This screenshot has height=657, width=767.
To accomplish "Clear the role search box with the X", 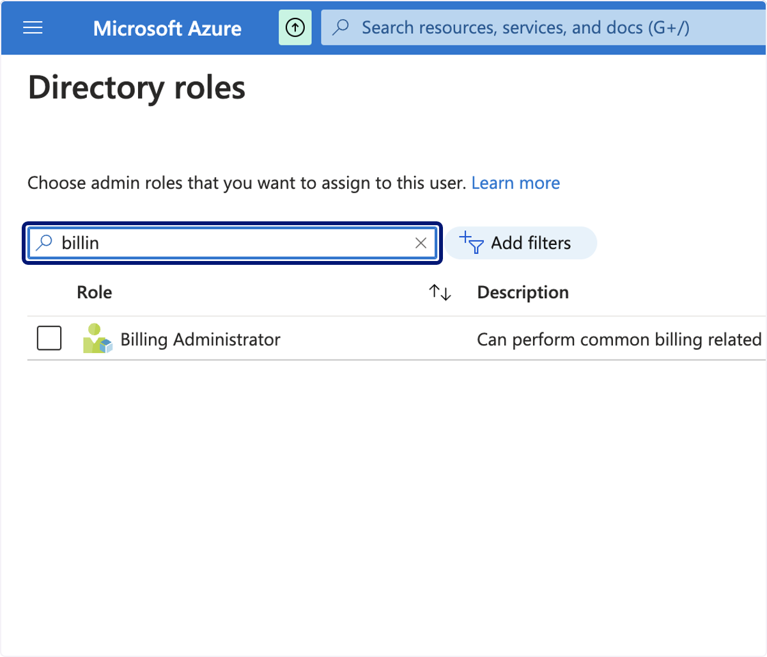I will 421,242.
